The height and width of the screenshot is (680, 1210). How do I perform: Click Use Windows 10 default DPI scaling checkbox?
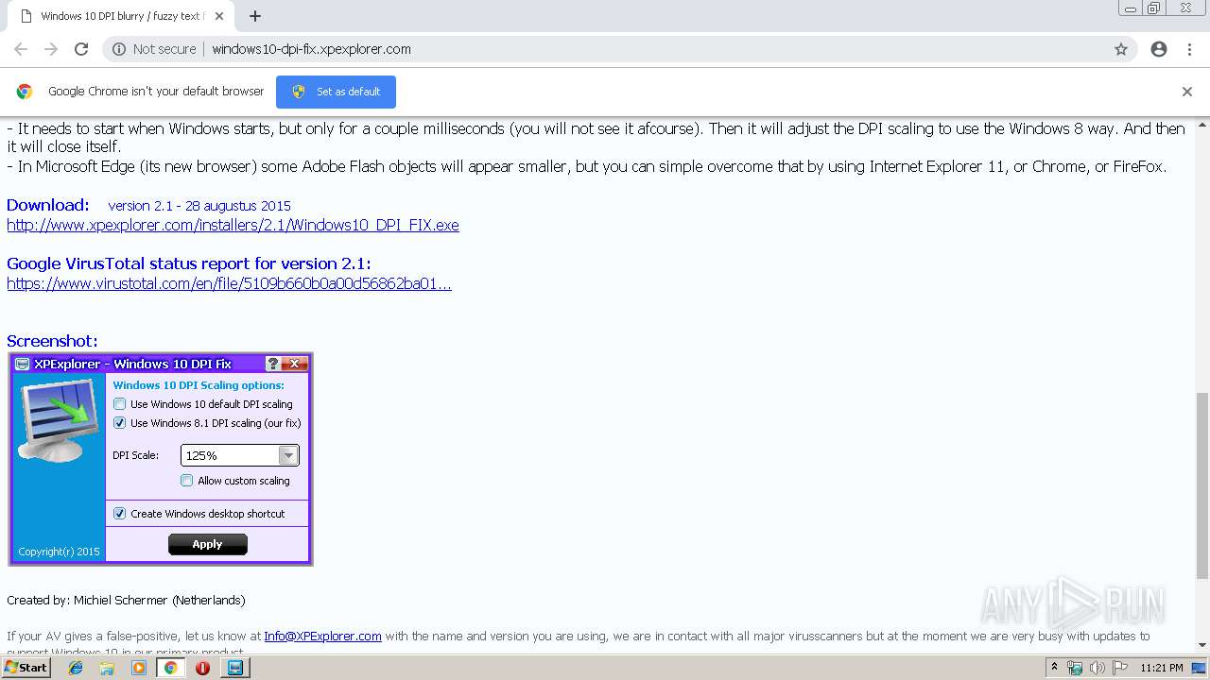(120, 404)
